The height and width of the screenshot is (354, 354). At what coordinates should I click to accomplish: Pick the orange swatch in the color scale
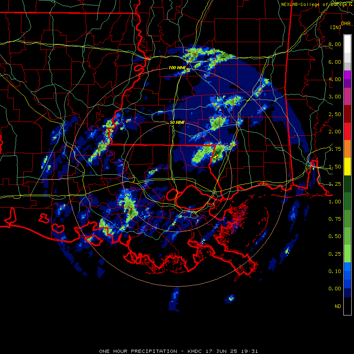[x=347, y=149]
